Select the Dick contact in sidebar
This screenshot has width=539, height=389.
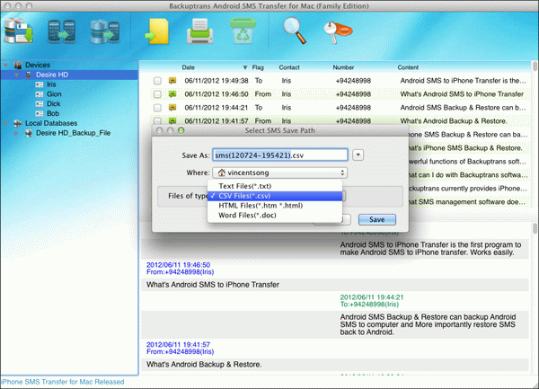(53, 104)
